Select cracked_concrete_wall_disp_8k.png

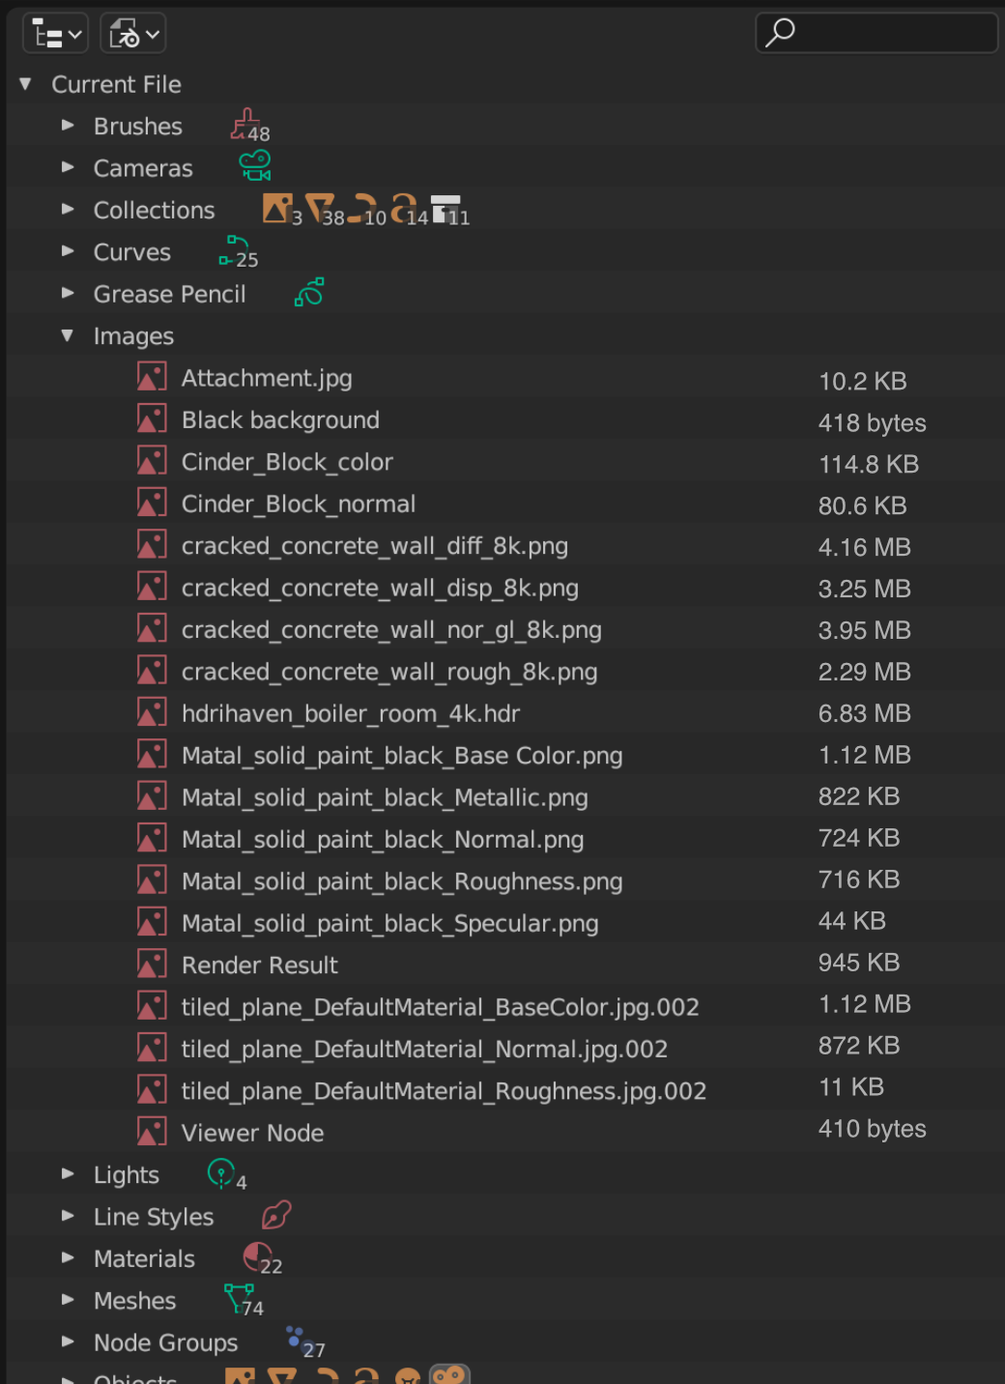380,588
